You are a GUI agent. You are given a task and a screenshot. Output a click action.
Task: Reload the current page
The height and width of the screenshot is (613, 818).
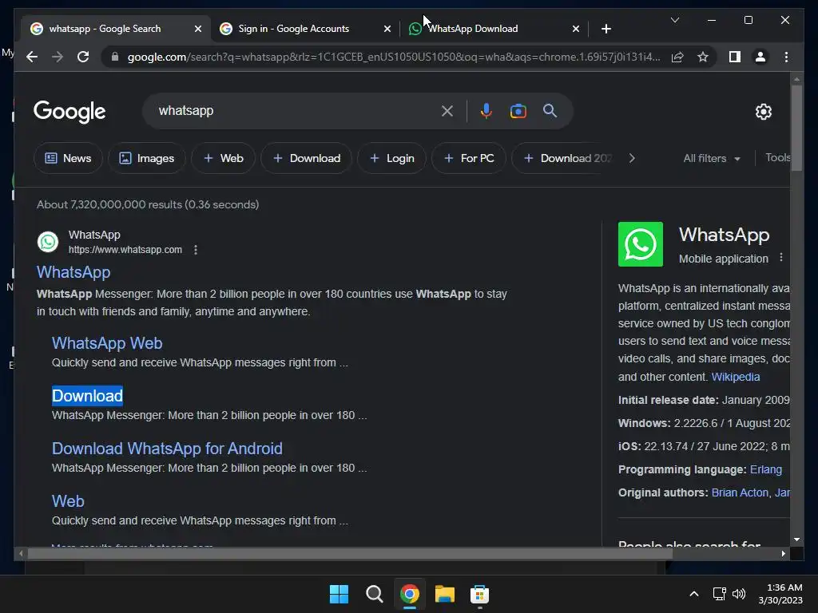click(x=83, y=57)
